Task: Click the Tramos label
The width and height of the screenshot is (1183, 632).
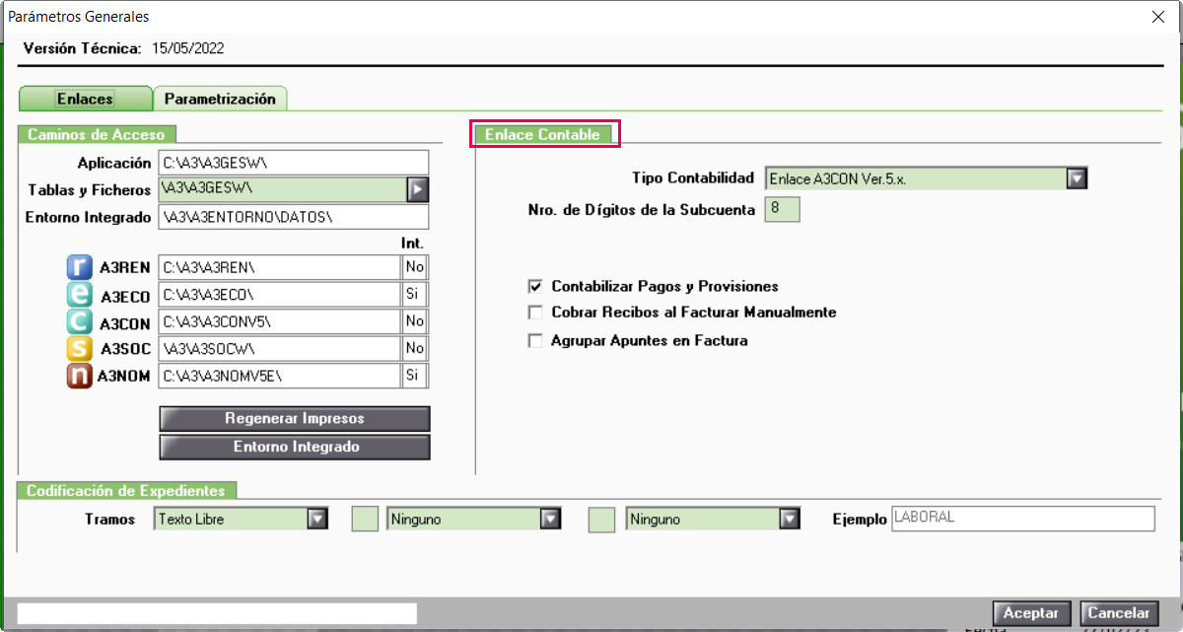Action: pos(110,519)
